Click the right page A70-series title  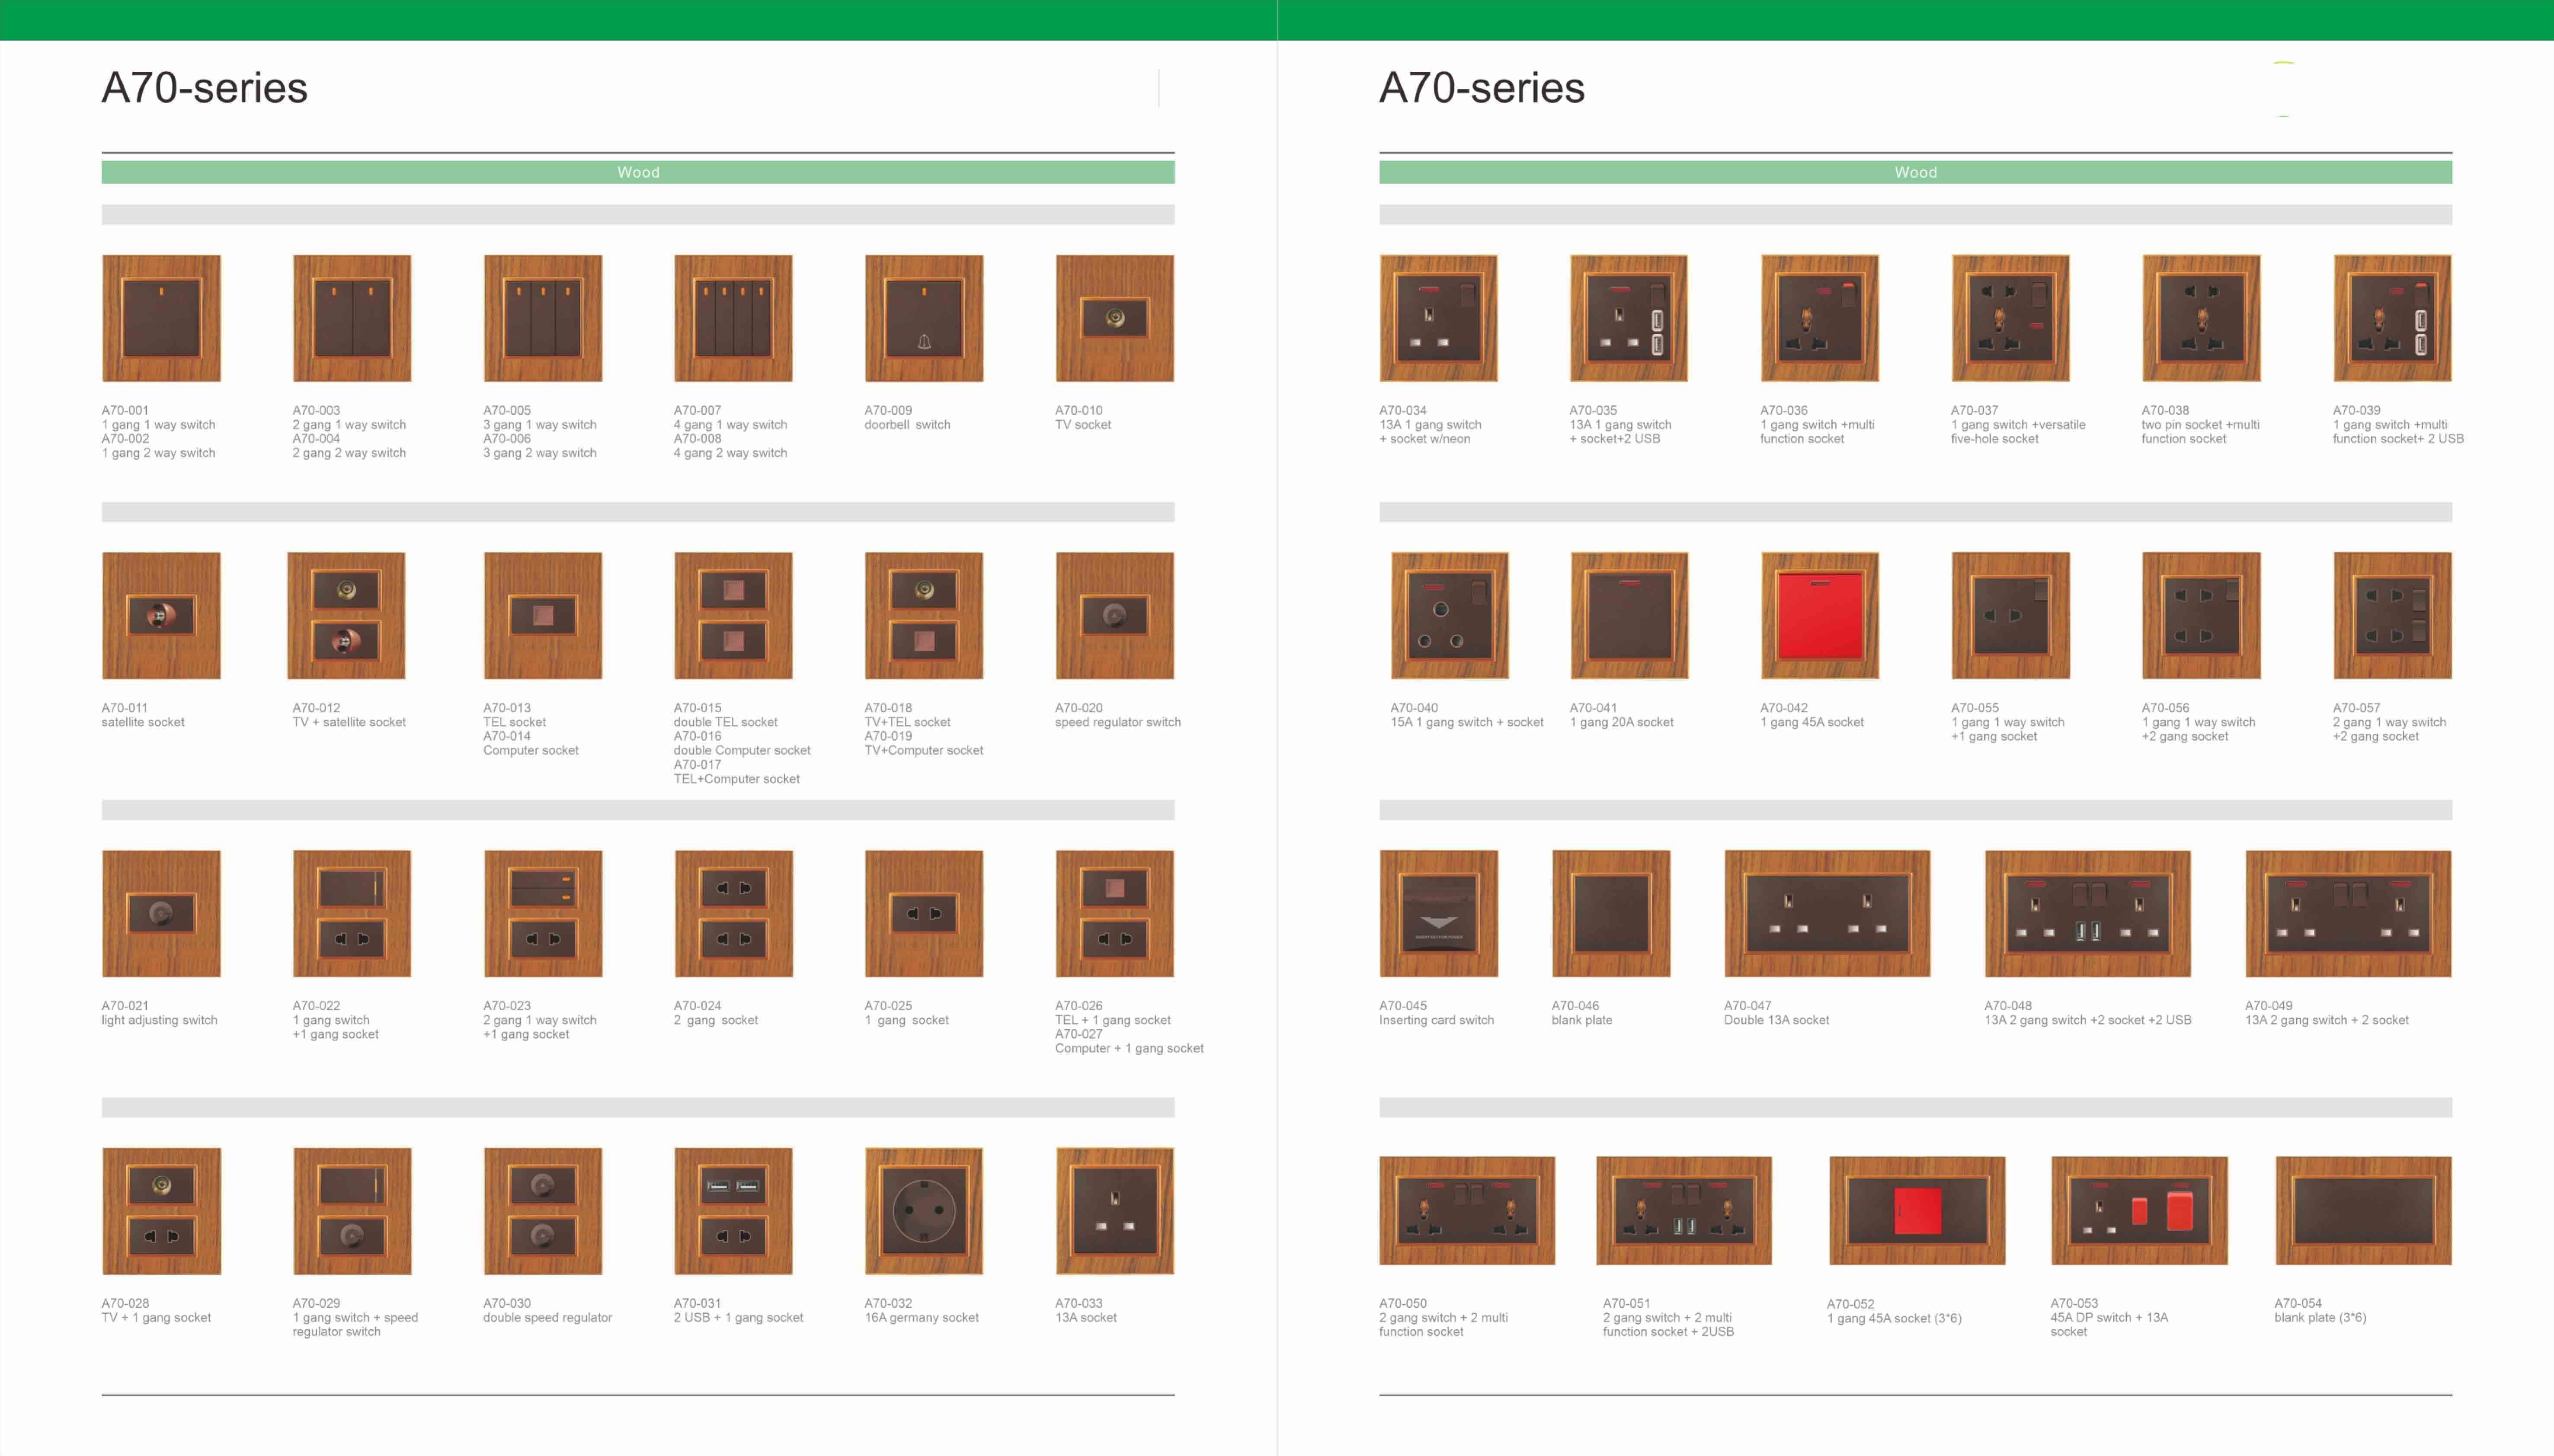(x=1482, y=88)
